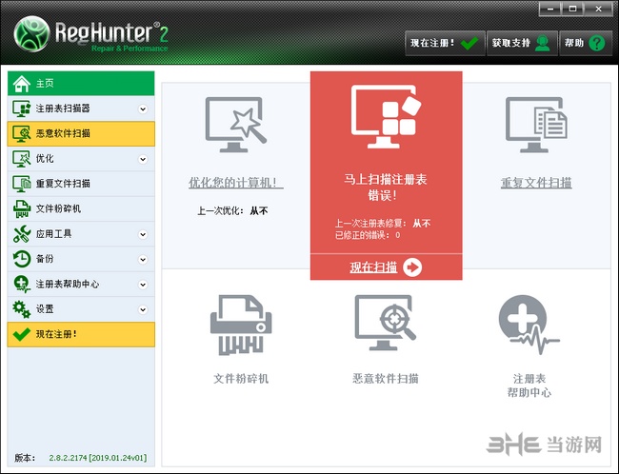Open 文件粉碎机 from the sidebar
The height and width of the screenshot is (474, 619).
point(81,208)
